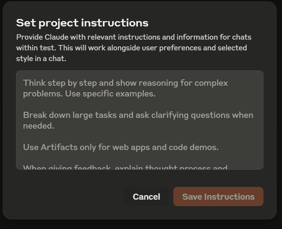Screen dimensions: 282x229
Task: Click the "Set project instructions" heading
Action: [x=82, y=23]
